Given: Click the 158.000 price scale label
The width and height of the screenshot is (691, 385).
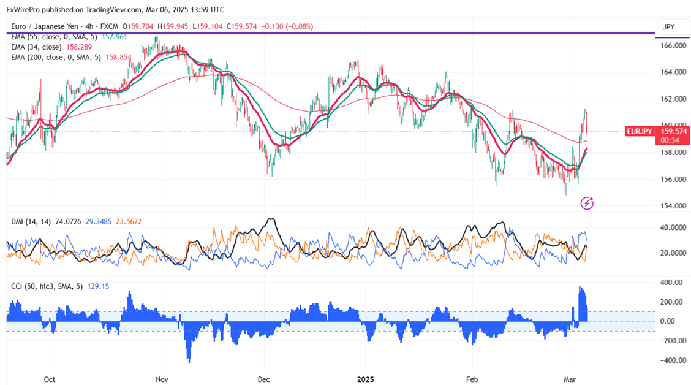Looking at the screenshot, I should pyautogui.click(x=673, y=153).
